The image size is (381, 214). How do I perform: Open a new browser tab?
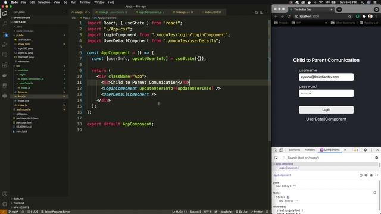(x=339, y=10)
